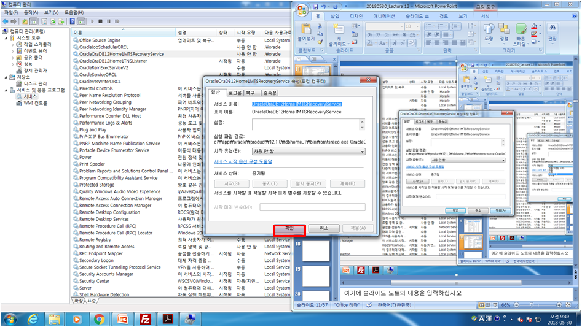This screenshot has width=582, height=327.
Task: Select the 장치 관리자 tree item
Action: [35, 71]
